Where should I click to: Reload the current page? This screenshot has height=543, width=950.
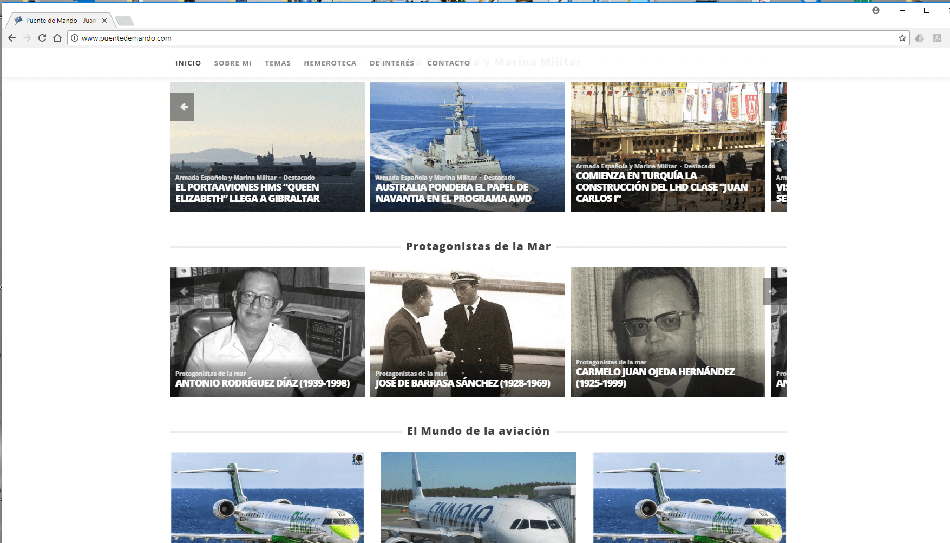tap(42, 38)
